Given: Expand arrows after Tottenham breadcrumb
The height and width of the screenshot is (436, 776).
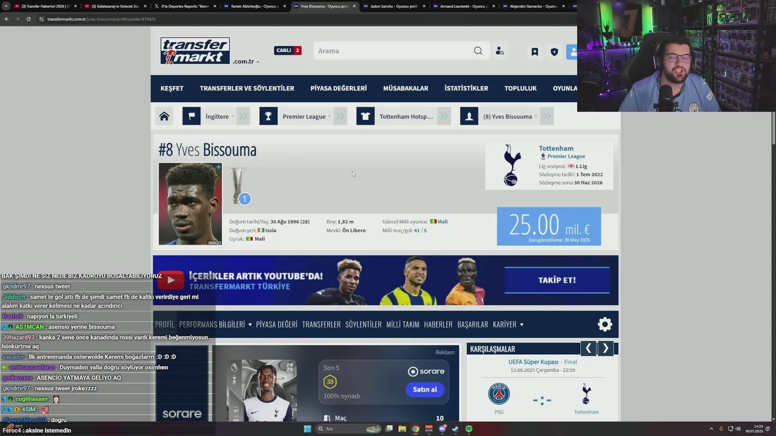Looking at the screenshot, I should pyautogui.click(x=444, y=116).
